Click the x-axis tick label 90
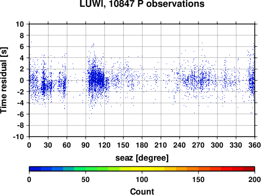Viewport: 261px width, 195px height. [x=86, y=145]
